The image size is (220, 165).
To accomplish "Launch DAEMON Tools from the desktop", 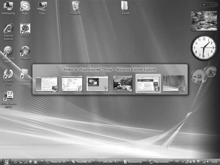I will point(8,74).
